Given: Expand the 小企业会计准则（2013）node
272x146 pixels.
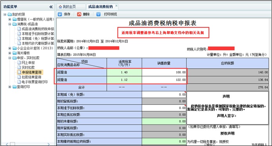Looking at the screenshot, I should click(10, 48).
